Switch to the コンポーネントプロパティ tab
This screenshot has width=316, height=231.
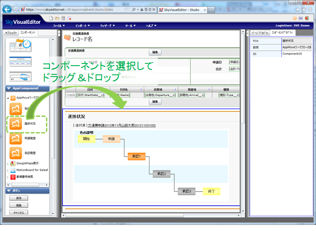click(x=282, y=33)
